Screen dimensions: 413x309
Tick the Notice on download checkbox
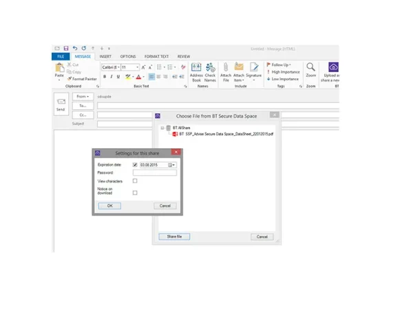135,192
